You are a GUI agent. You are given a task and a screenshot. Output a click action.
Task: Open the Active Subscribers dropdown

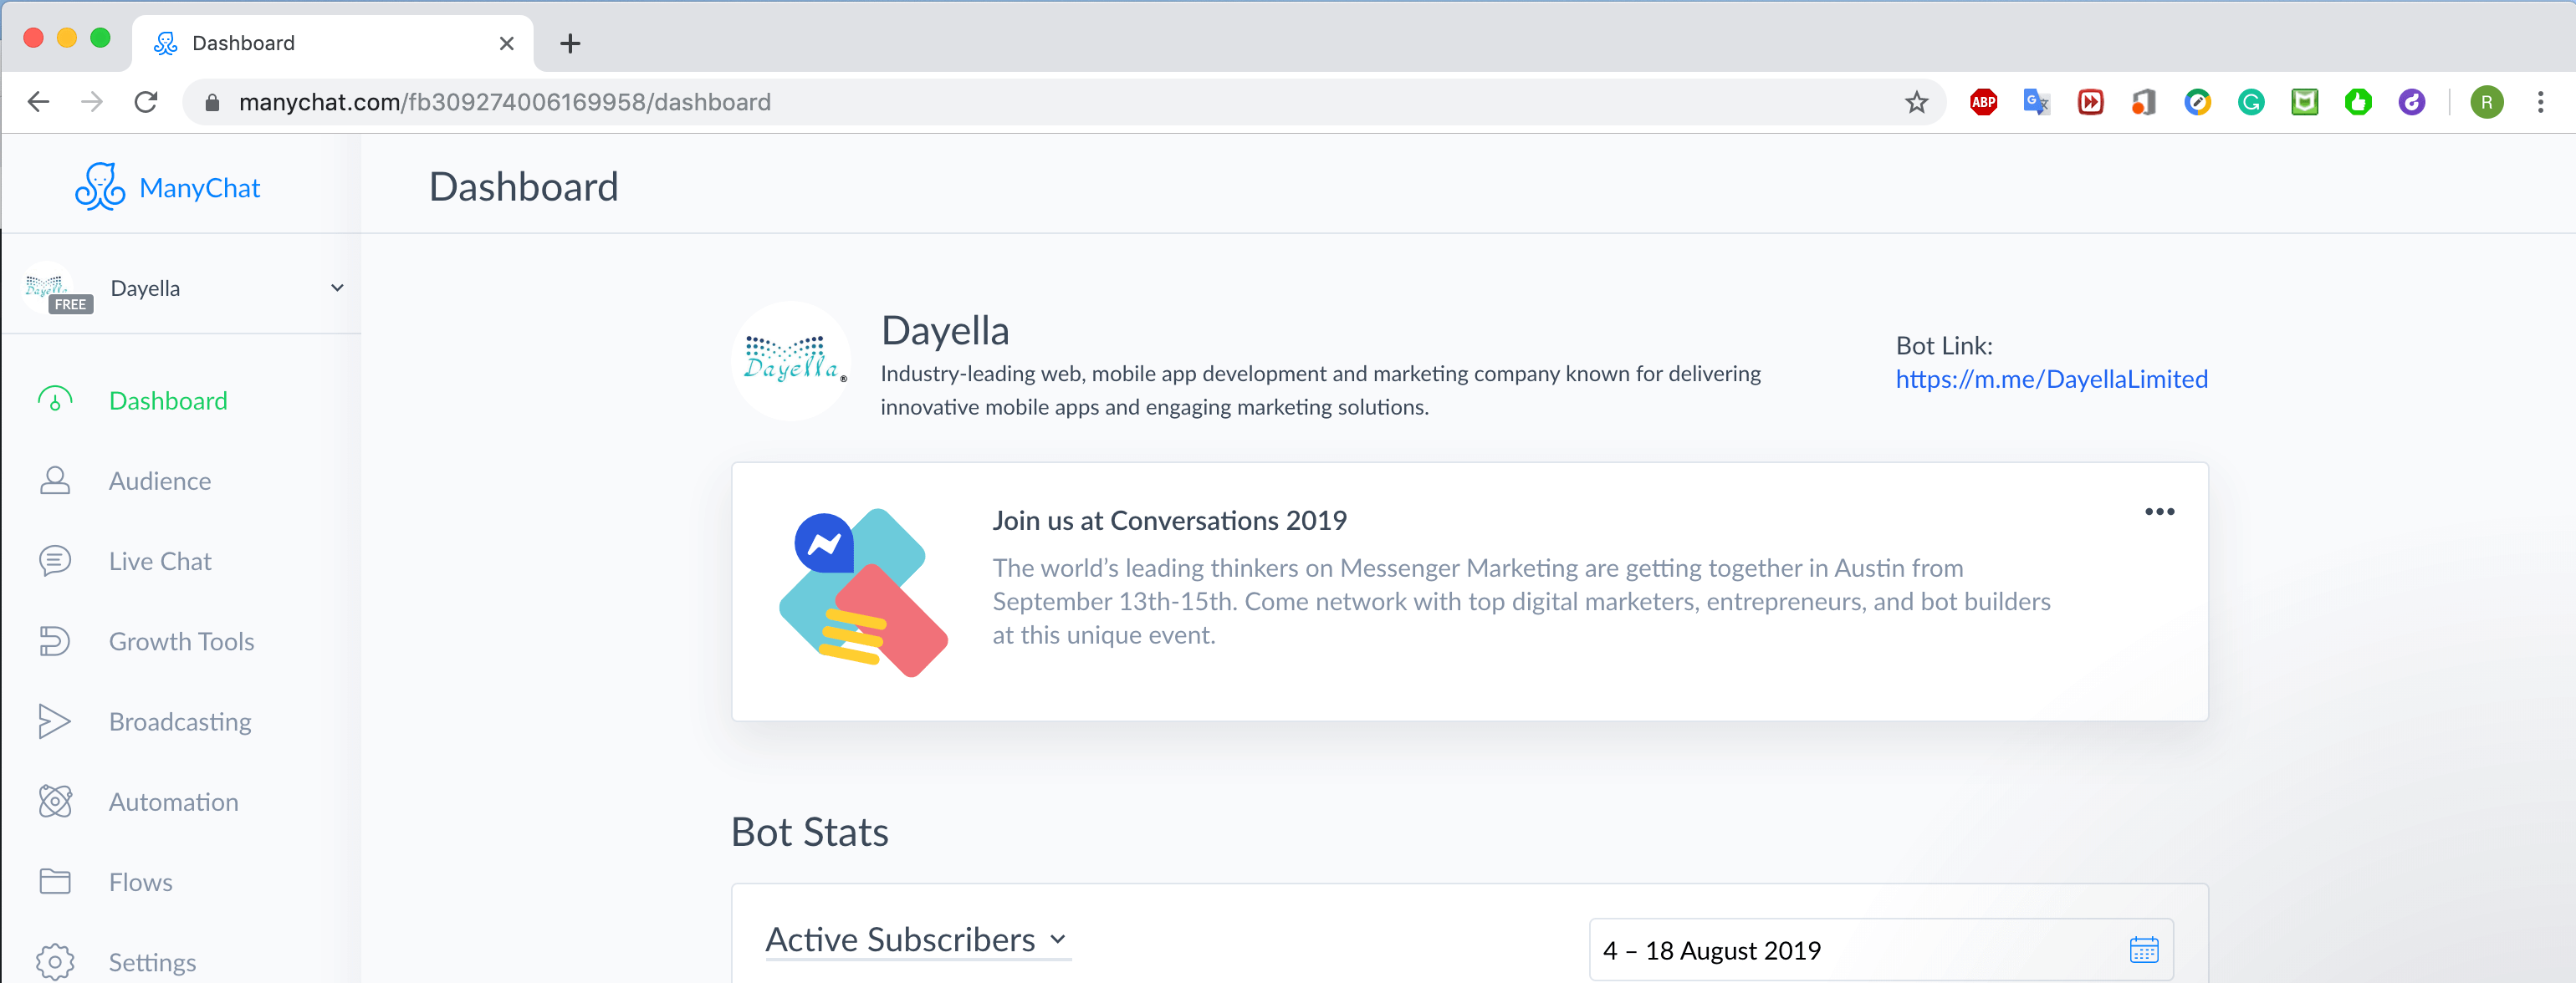(917, 940)
